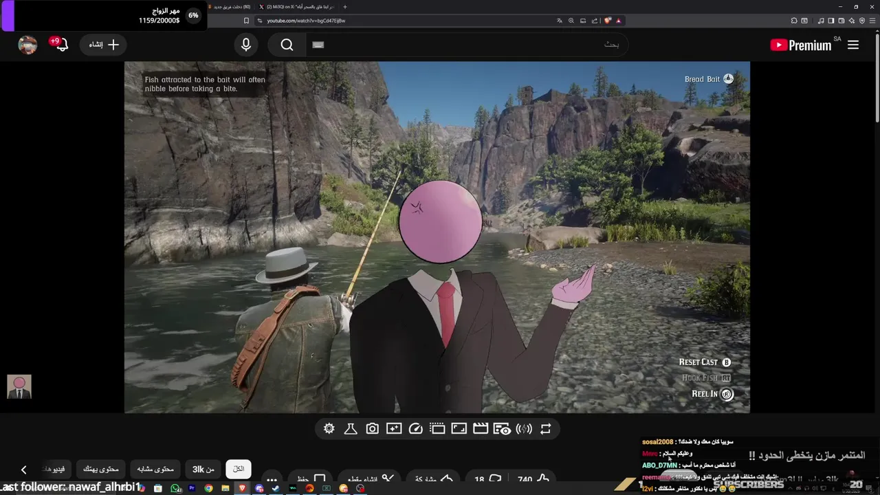Toggle the loop repeat icon
This screenshot has width=880, height=495.
point(546,428)
